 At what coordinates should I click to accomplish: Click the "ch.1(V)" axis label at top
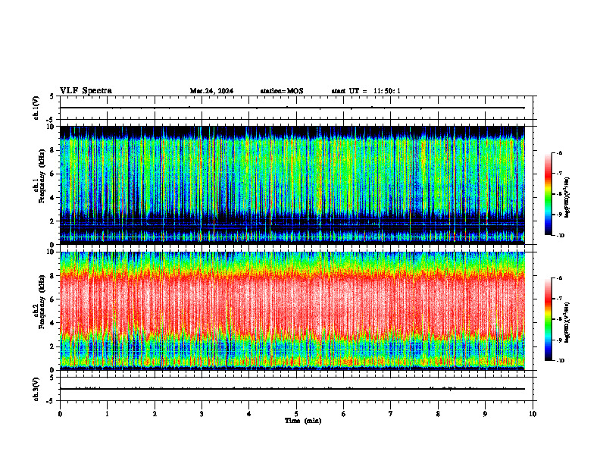[x=36, y=108]
